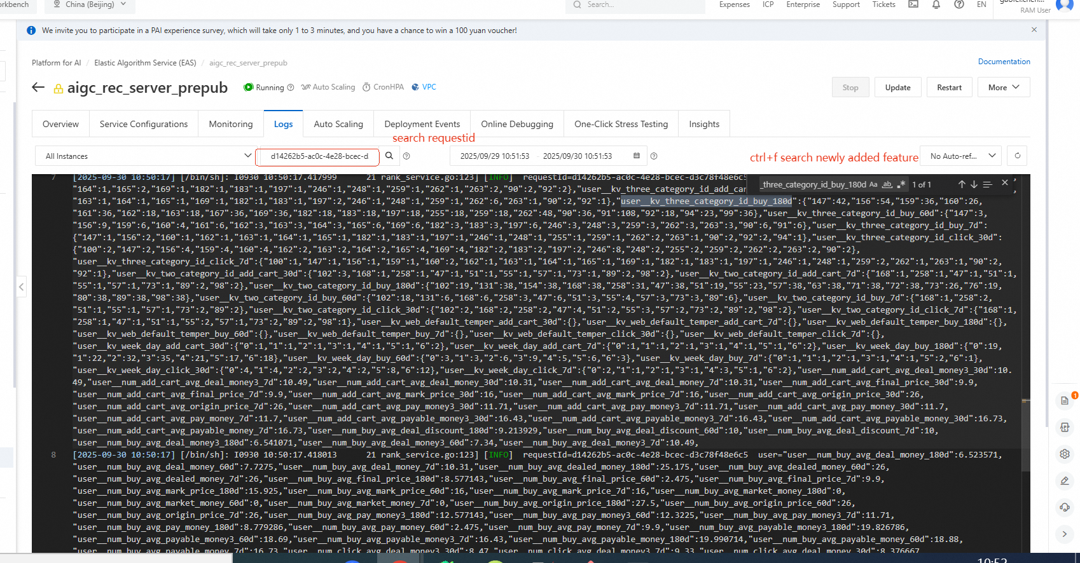Open Enterprise in the top menu

[803, 4]
